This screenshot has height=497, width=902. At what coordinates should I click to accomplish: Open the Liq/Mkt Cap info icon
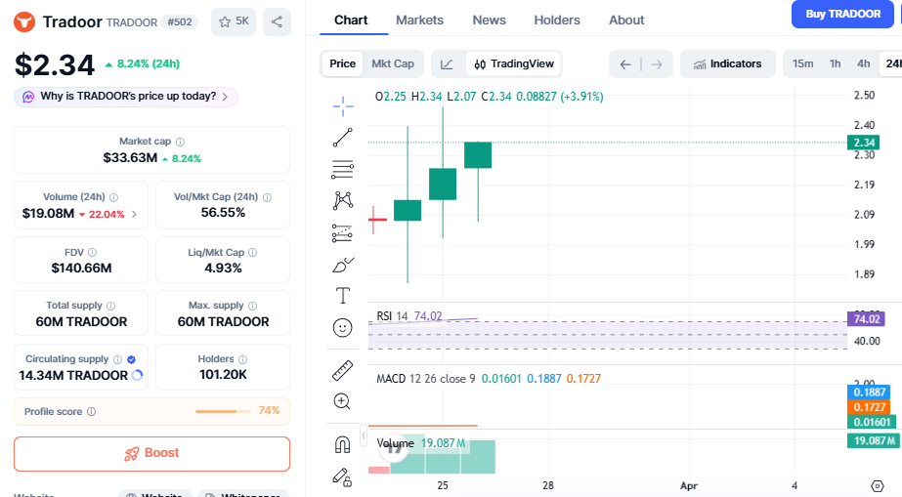(x=252, y=252)
